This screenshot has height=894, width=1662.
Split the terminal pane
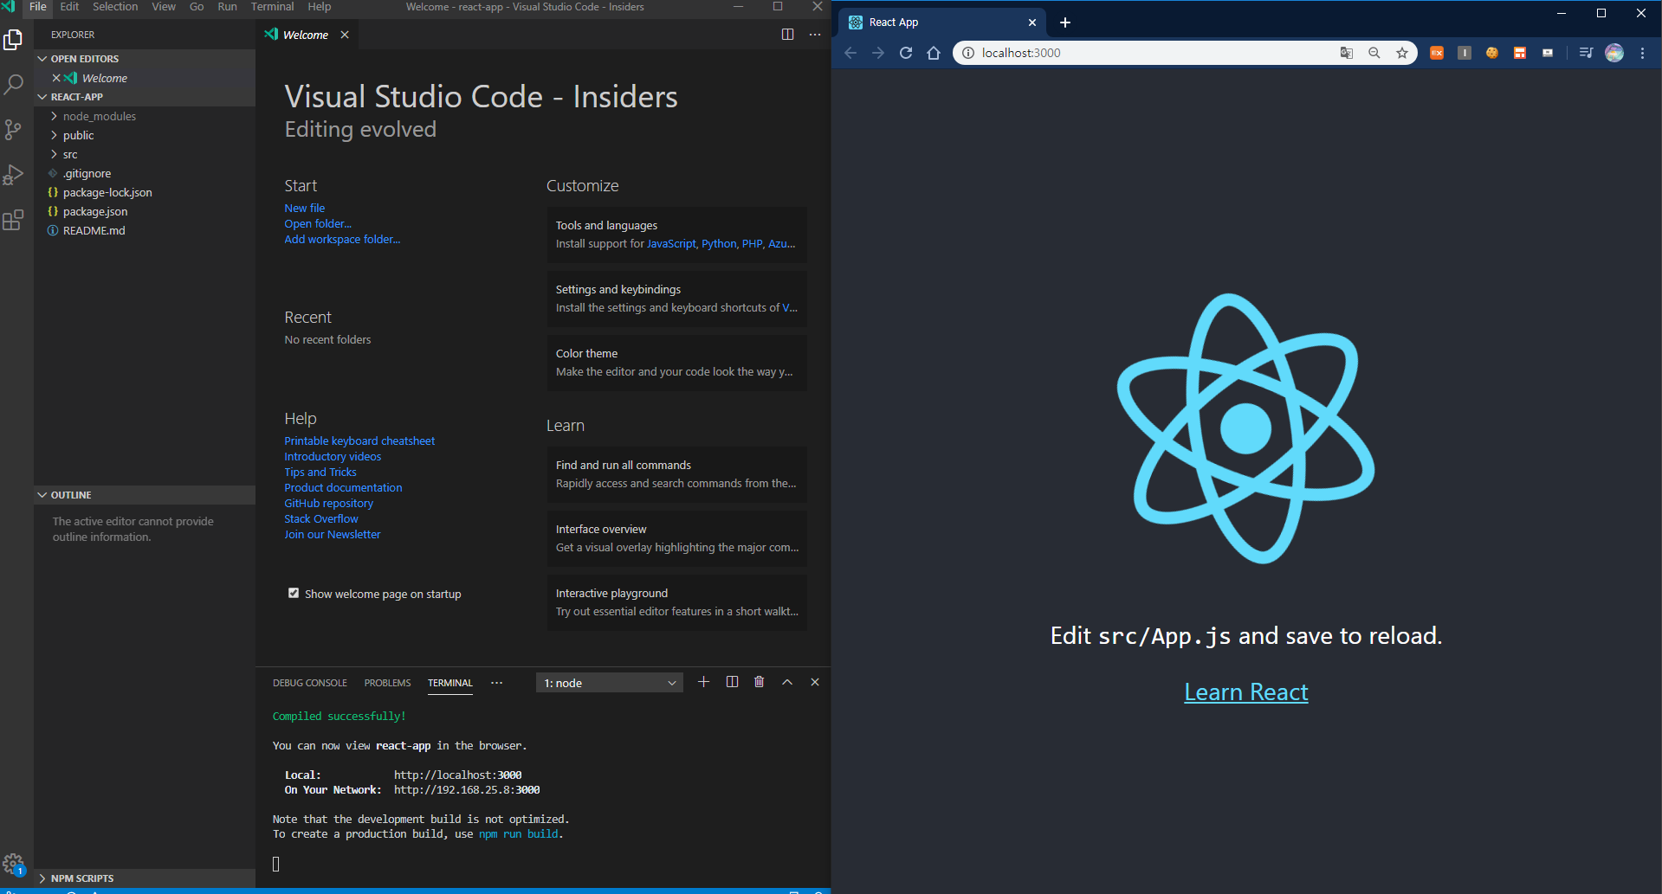[732, 682]
